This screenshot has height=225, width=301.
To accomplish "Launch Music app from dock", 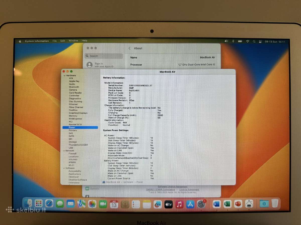I will 179,204.
